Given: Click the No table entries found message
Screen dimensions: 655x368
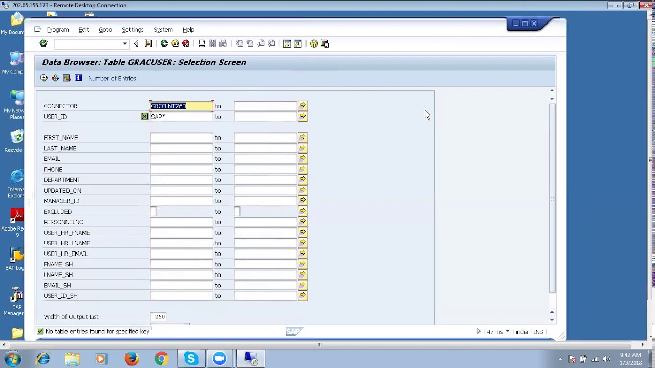Looking at the screenshot, I should pyautogui.click(x=97, y=331).
